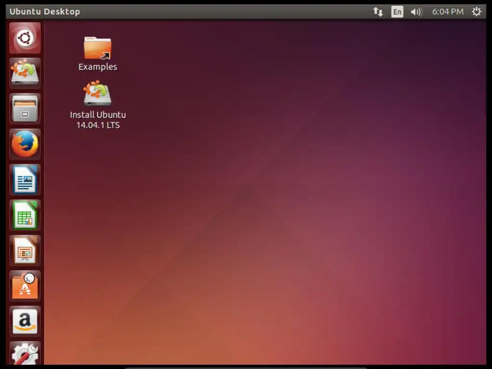Screen dimensions: 492x369
Task: Open the En keyboard layout indicator
Action: tap(397, 12)
